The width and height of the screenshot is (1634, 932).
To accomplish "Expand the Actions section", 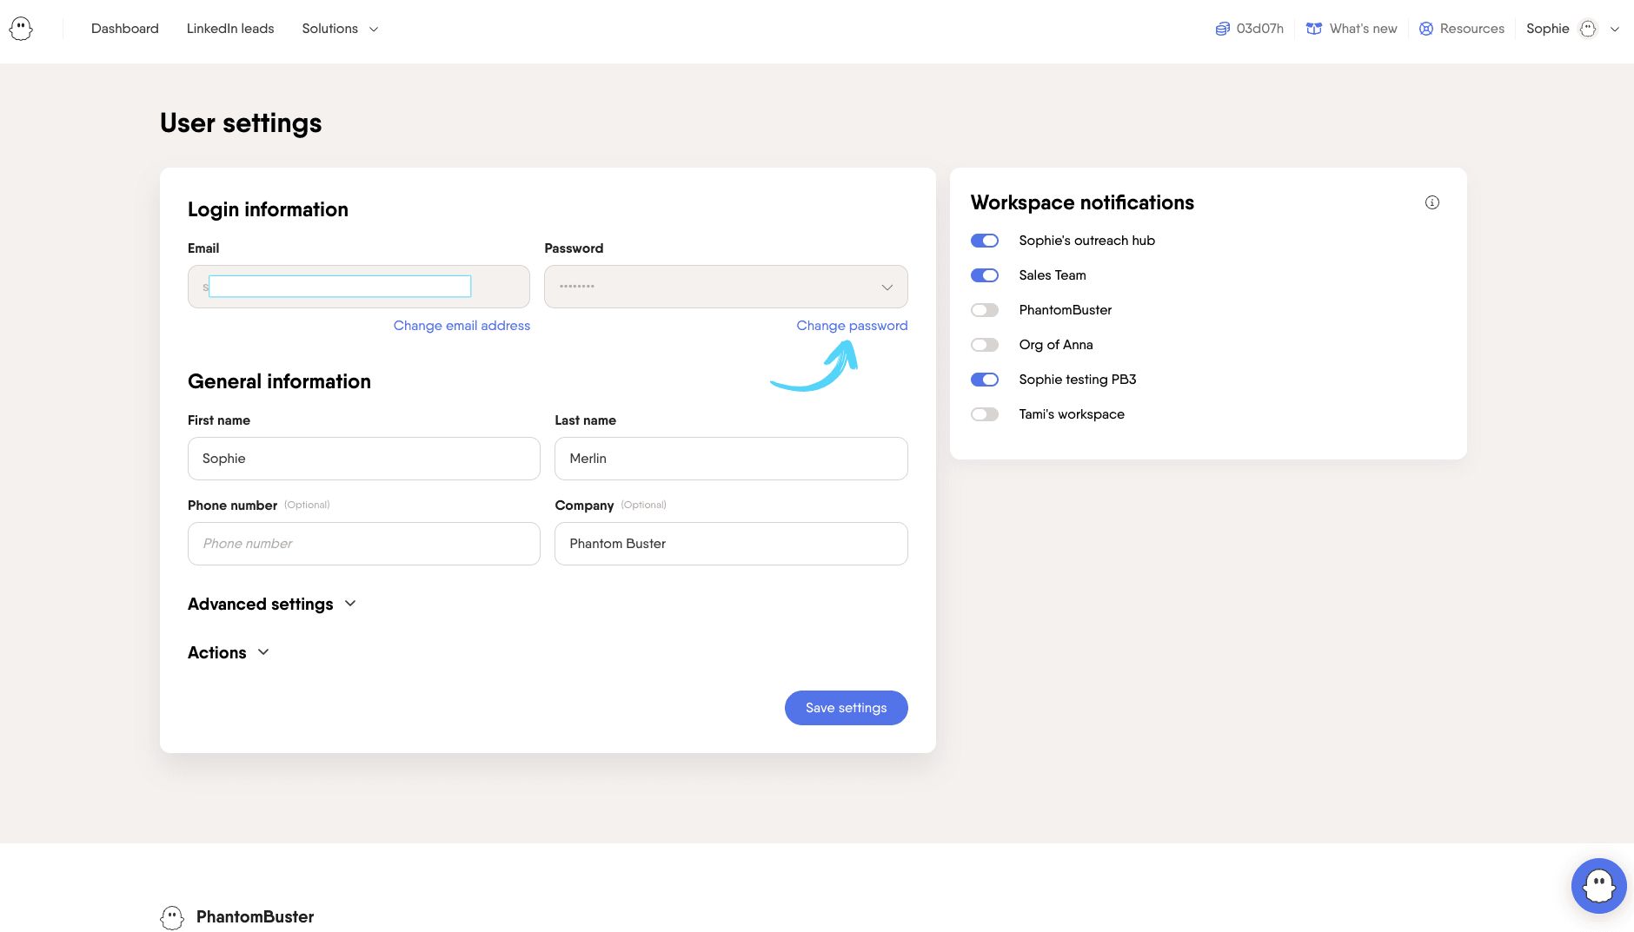I will tap(229, 652).
